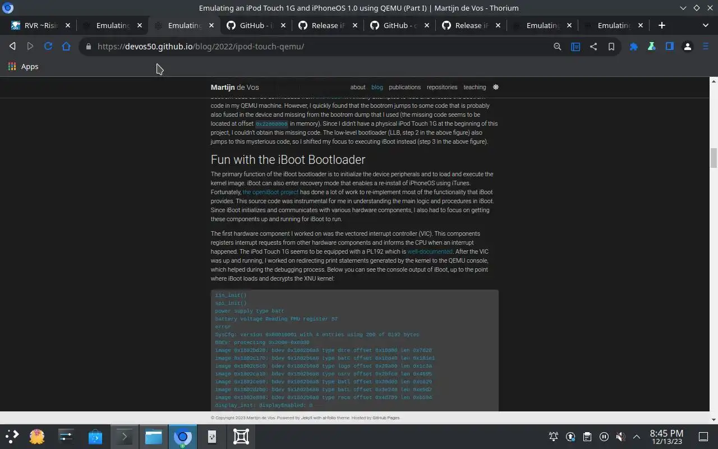Viewport: 718px width, 449px height.
Task: Toggle the site light/dark theme icon
Action: coord(495,87)
